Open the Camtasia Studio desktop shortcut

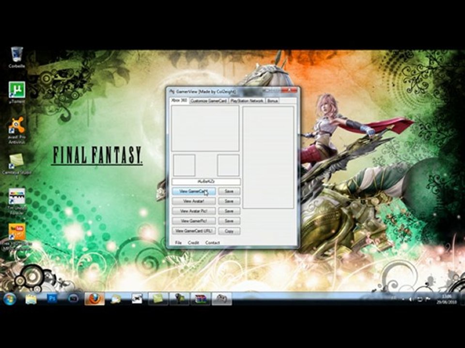pyautogui.click(x=17, y=166)
